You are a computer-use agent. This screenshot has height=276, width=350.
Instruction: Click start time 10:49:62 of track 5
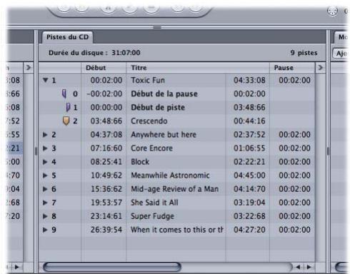click(106, 175)
